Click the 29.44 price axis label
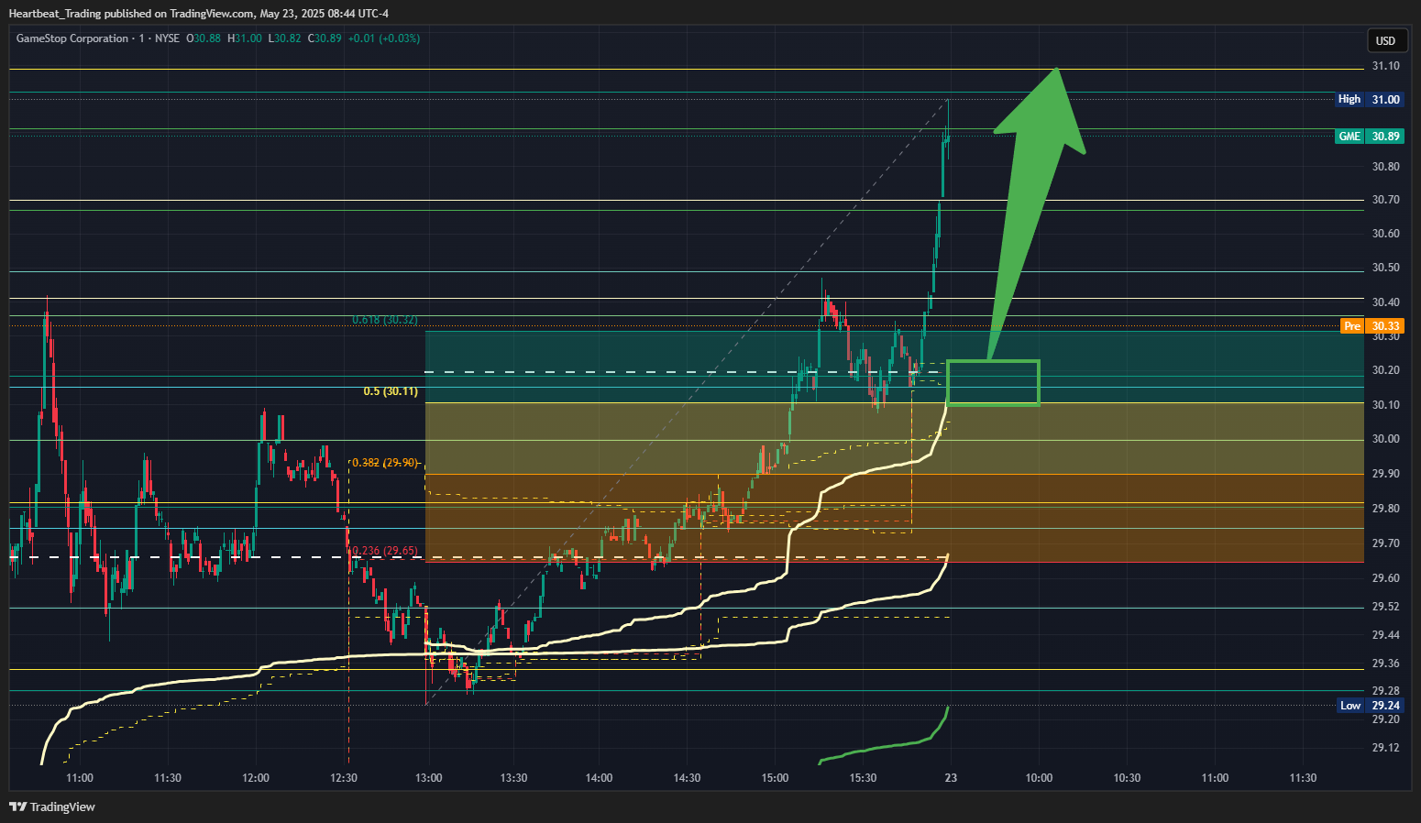 click(x=1385, y=635)
